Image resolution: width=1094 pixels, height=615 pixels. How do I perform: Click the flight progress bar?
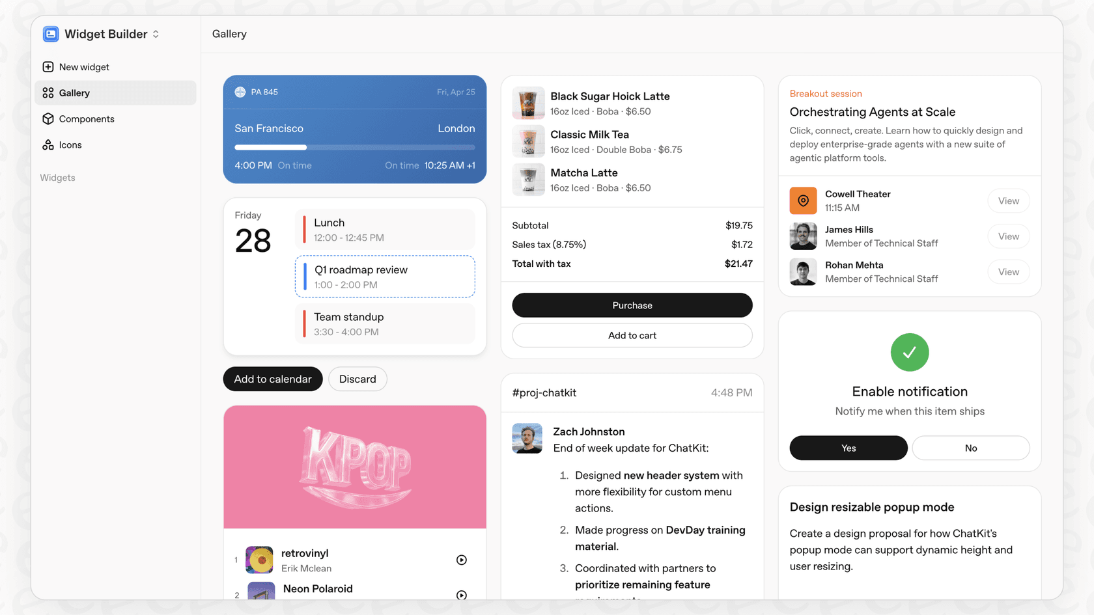coord(354,147)
